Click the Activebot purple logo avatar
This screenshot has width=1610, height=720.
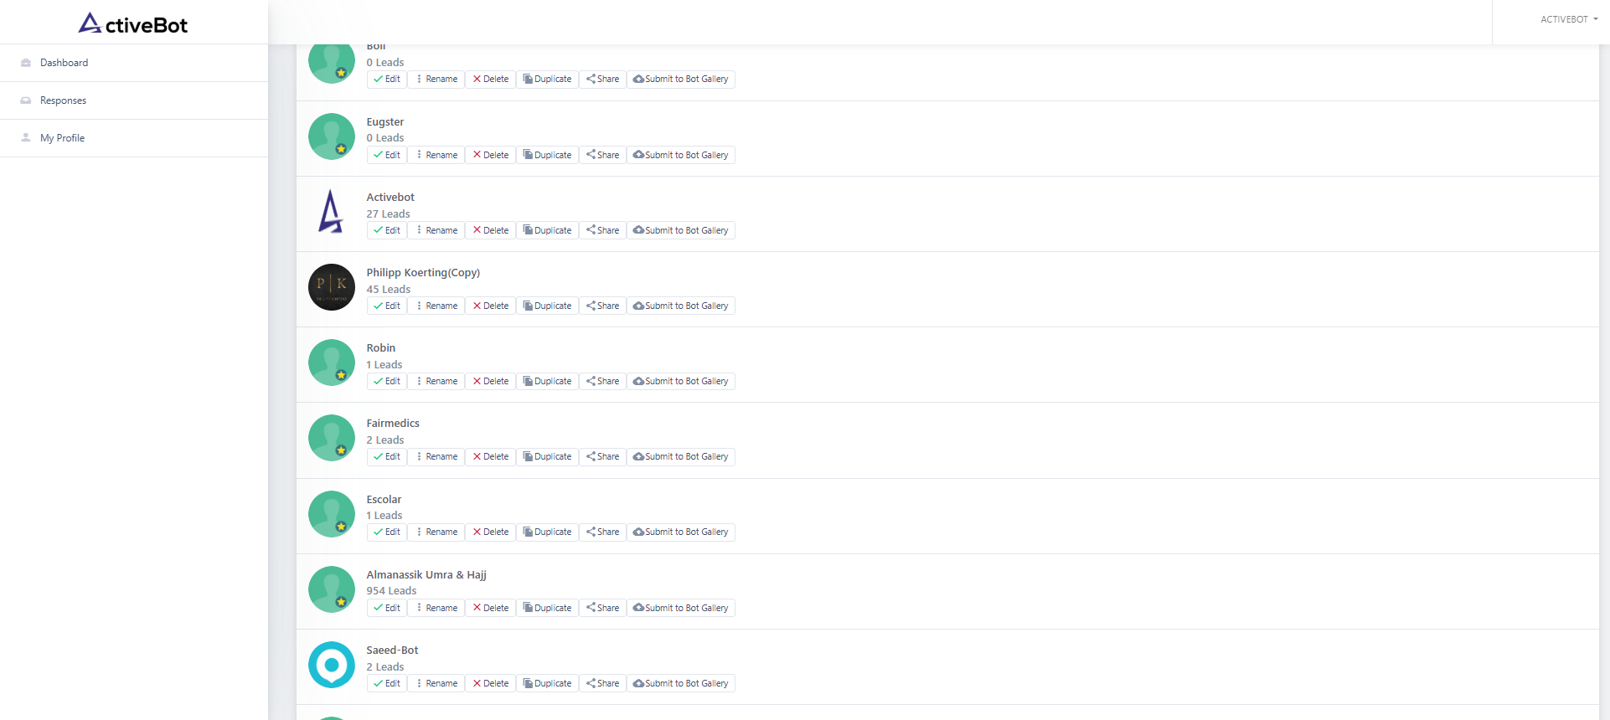tap(332, 211)
